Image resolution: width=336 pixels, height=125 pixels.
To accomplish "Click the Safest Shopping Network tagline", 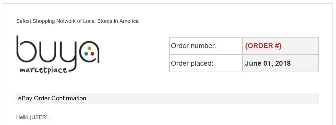I will tap(77, 21).
